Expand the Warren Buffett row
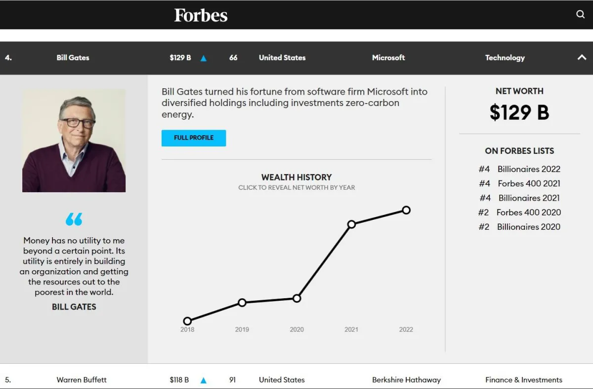The width and height of the screenshot is (593, 389). tap(82, 380)
